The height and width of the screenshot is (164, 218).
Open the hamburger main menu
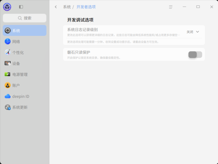[171, 7]
